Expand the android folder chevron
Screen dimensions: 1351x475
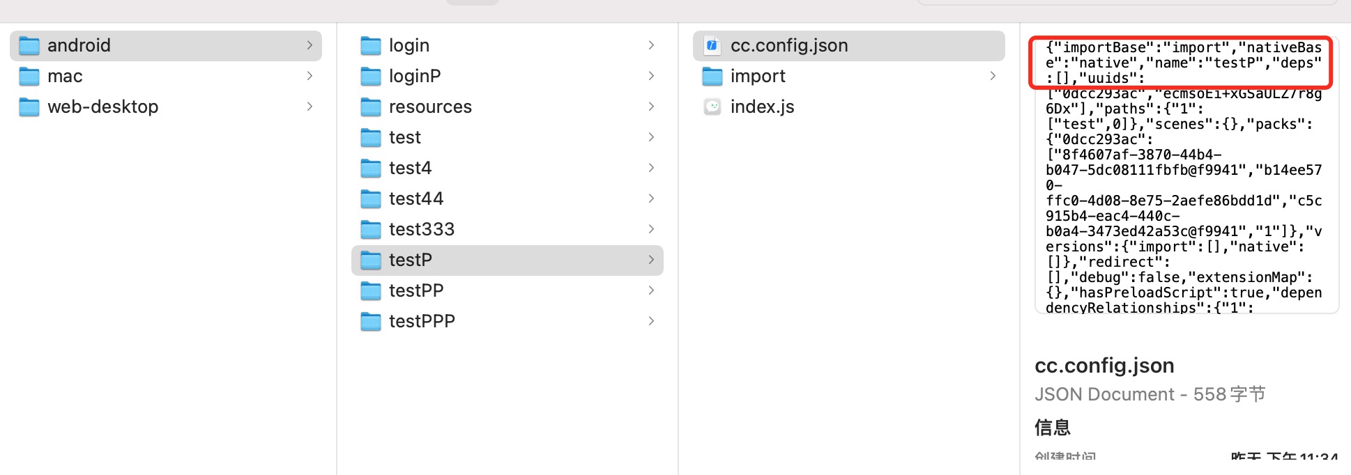(x=310, y=45)
